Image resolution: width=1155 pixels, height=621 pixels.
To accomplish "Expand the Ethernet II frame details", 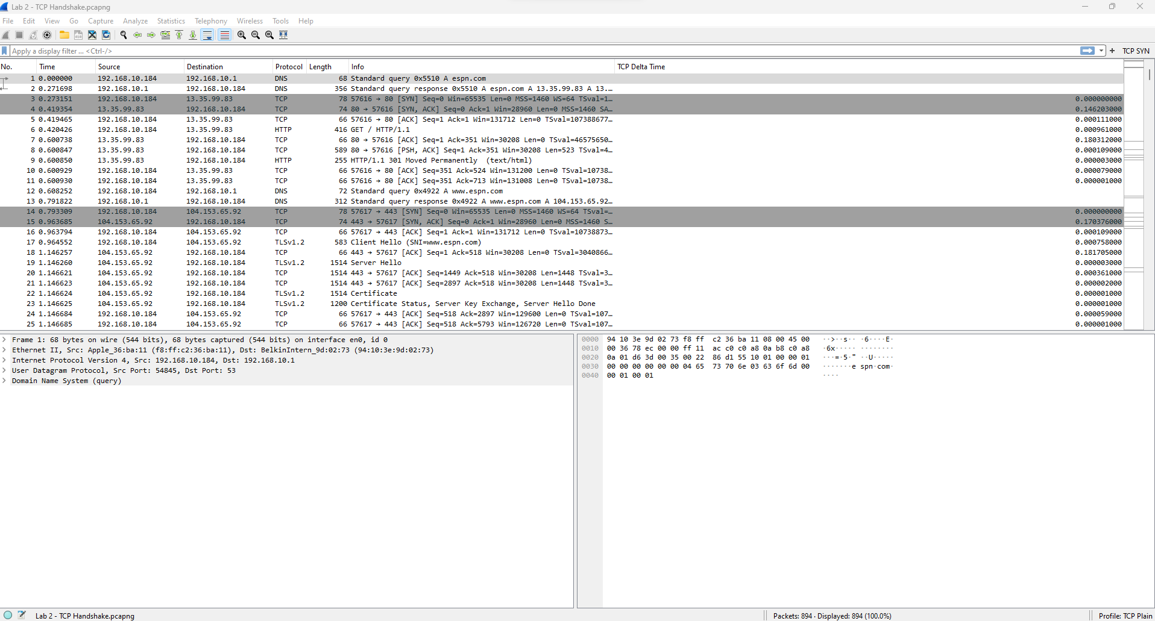I will pos(5,350).
